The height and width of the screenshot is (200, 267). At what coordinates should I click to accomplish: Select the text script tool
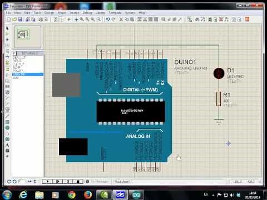7,51
